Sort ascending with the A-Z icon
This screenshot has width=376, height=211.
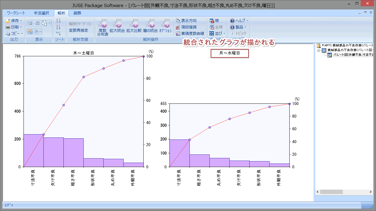(x=58, y=21)
